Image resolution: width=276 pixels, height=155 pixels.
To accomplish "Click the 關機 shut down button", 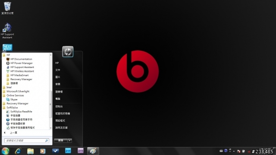I will point(61,141).
